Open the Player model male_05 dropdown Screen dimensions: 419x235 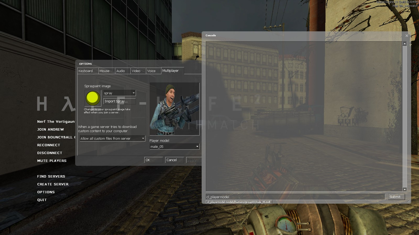197,146
